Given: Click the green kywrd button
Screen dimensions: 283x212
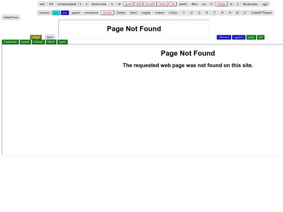Looking at the screenshot, I should coord(25,42).
